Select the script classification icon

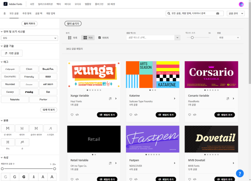pyautogui.click(x=51, y=128)
